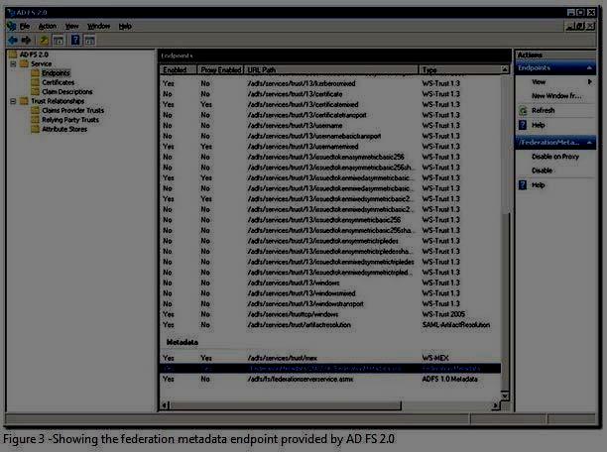Click the Attribute Stores folder icon

click(x=36, y=129)
